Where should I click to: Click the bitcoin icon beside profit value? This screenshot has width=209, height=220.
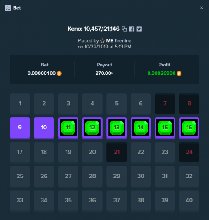pyautogui.click(x=179, y=73)
